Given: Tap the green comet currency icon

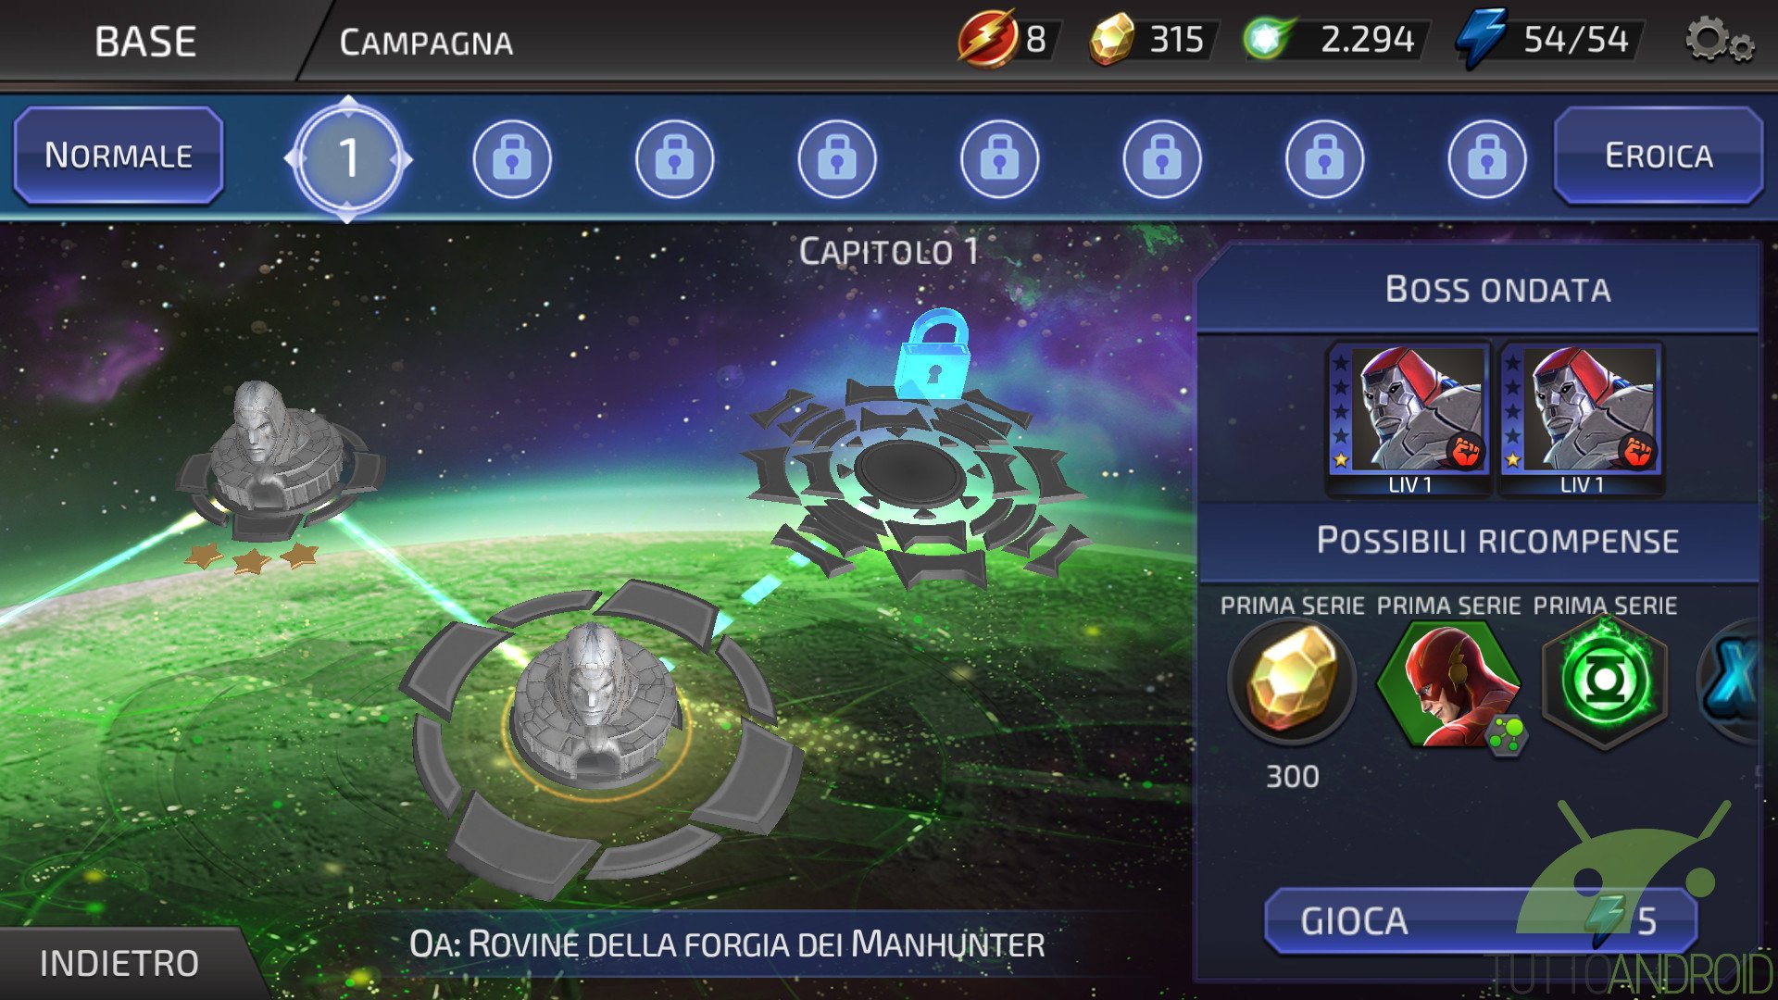Looking at the screenshot, I should click(1268, 39).
